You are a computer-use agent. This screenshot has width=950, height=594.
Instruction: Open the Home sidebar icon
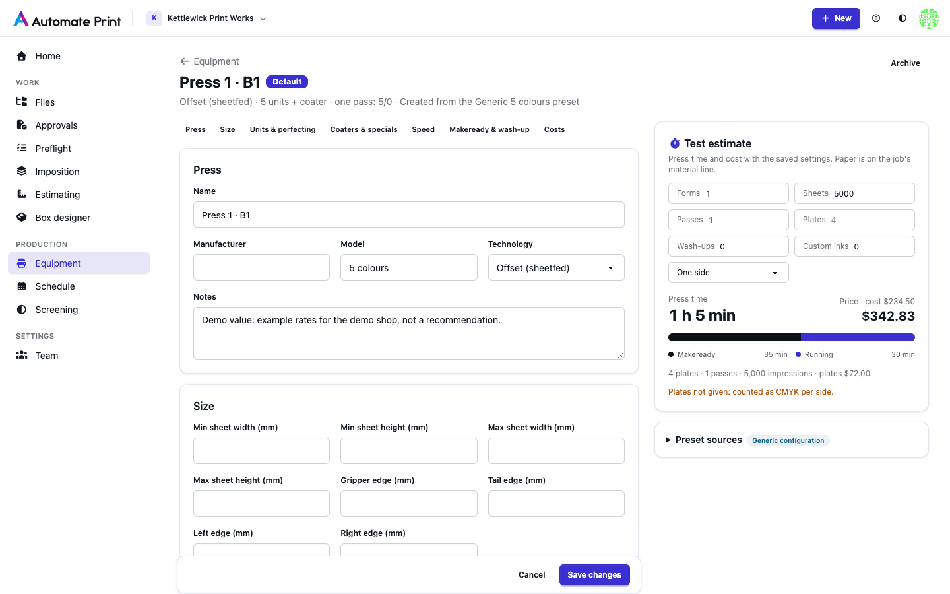coord(22,56)
